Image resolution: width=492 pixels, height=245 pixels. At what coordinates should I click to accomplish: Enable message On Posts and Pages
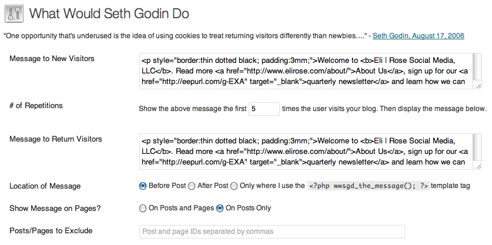coord(143,208)
